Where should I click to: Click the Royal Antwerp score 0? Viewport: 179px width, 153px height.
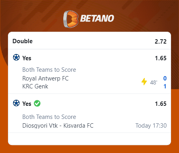(165, 78)
